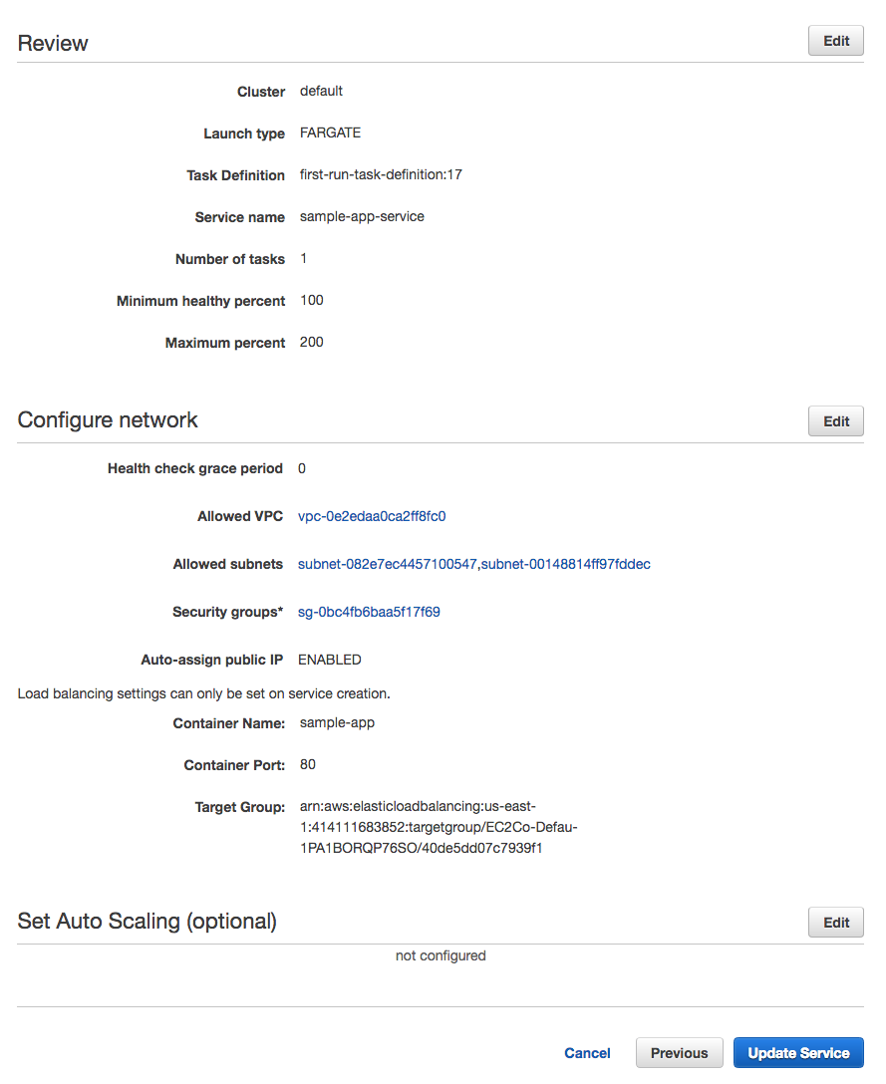
Task: Click the "not configured" auto scaling text
Action: click(441, 956)
